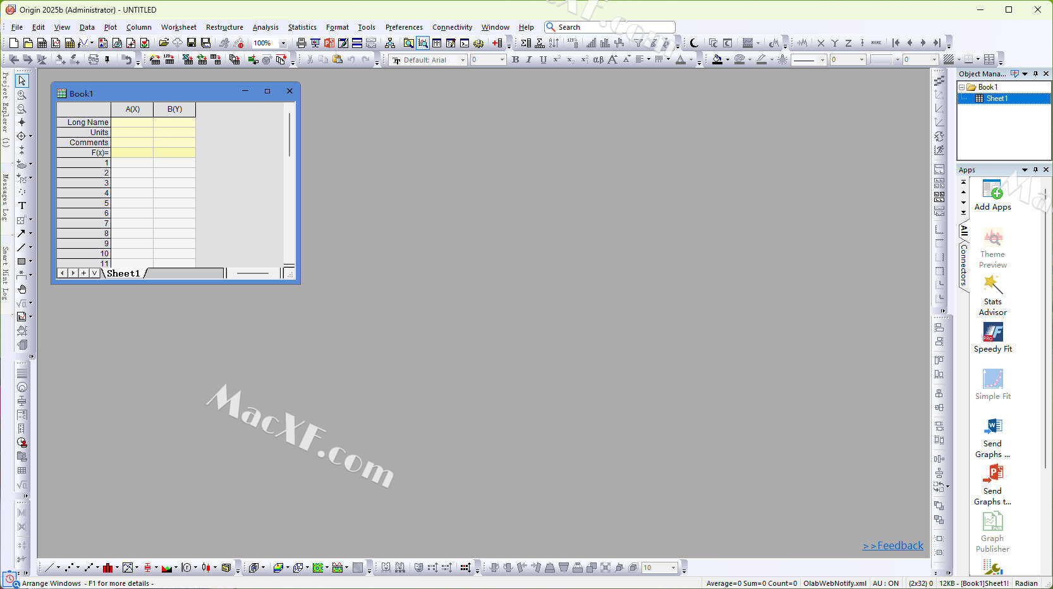The height and width of the screenshot is (589, 1053).
Task: Collapse the Book1 tree node
Action: click(962, 87)
